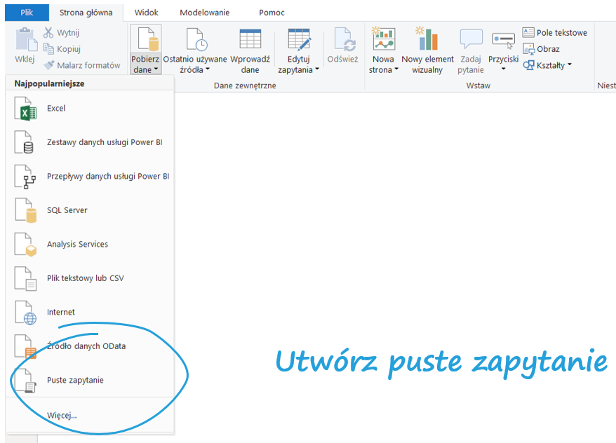
Task: Select Excel data source icon
Action: coord(25,109)
